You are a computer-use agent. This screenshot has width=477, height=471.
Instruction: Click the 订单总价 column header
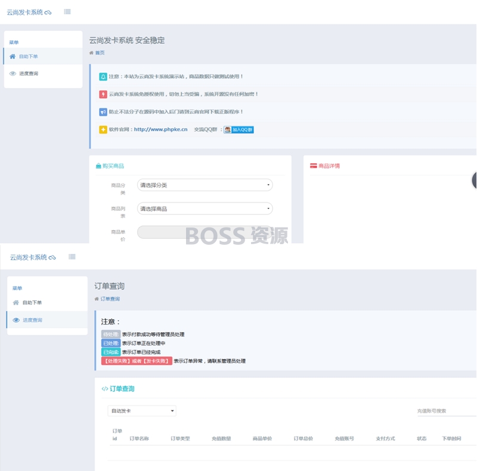point(303,438)
